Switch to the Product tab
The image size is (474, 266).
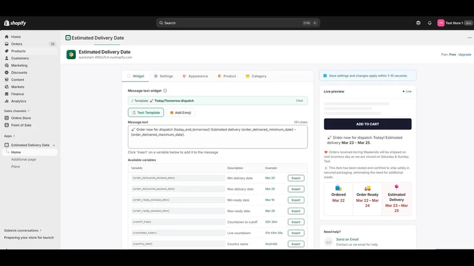(x=227, y=76)
